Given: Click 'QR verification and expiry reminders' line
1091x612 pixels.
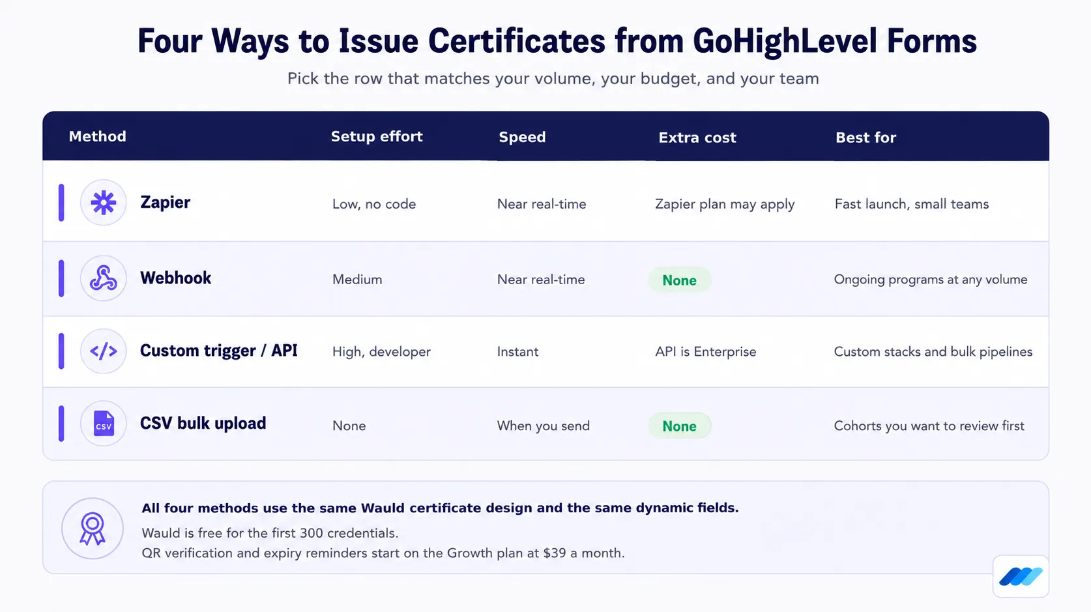Looking at the screenshot, I should (x=383, y=553).
